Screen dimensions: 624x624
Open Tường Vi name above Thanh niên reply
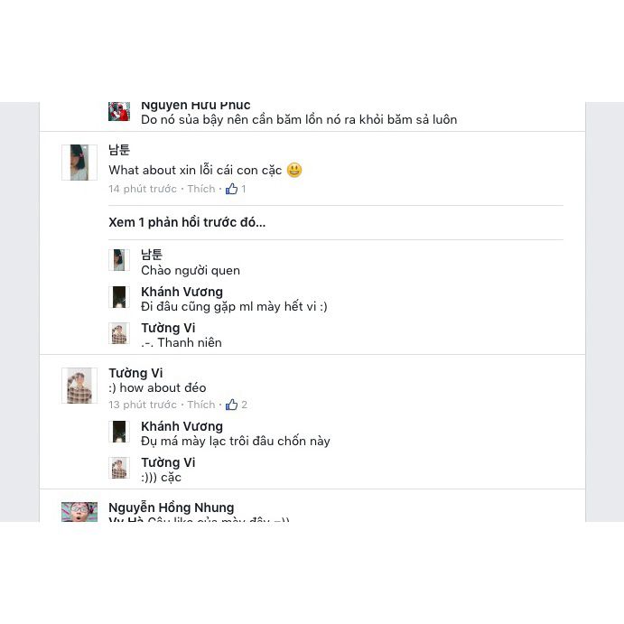click(168, 328)
